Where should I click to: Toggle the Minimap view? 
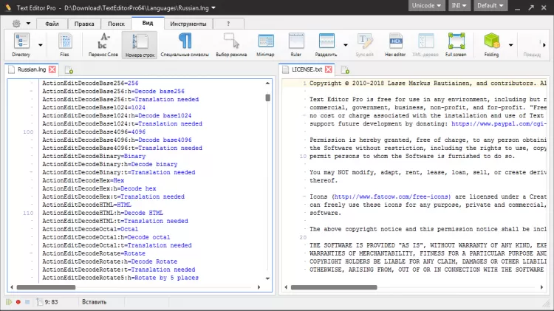click(x=265, y=44)
